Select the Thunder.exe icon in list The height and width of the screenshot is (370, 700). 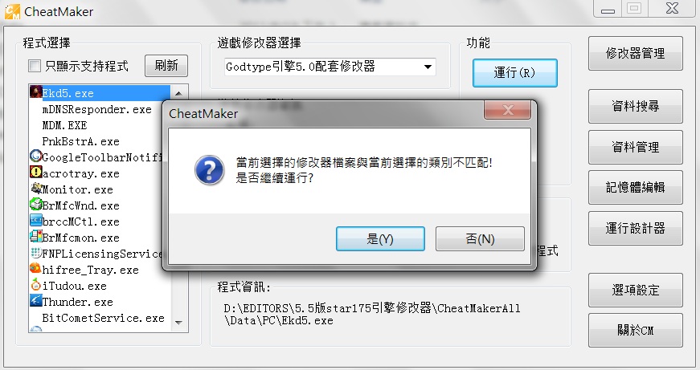pos(35,301)
